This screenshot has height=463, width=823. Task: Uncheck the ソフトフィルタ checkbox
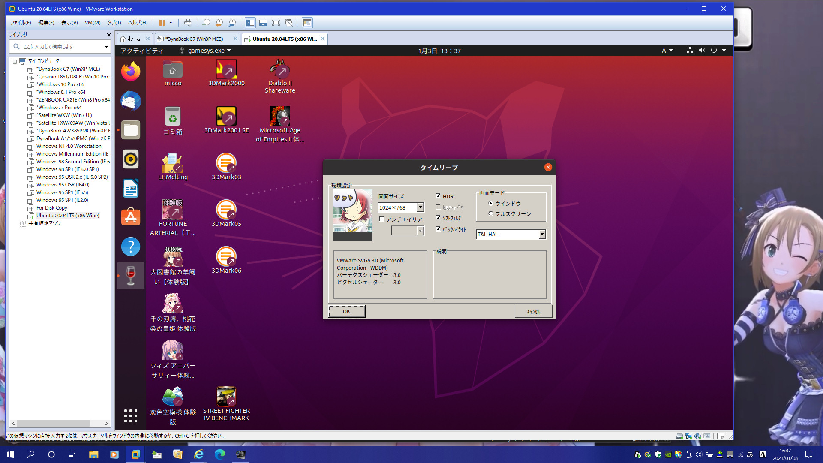tap(438, 218)
